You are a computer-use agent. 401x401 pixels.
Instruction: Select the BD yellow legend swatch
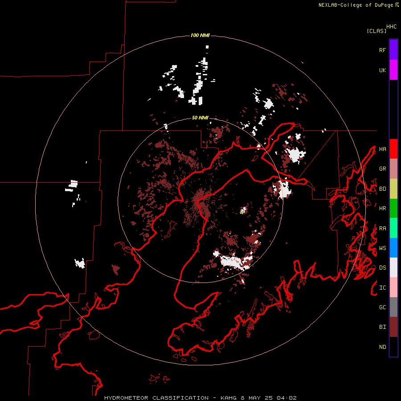click(393, 189)
